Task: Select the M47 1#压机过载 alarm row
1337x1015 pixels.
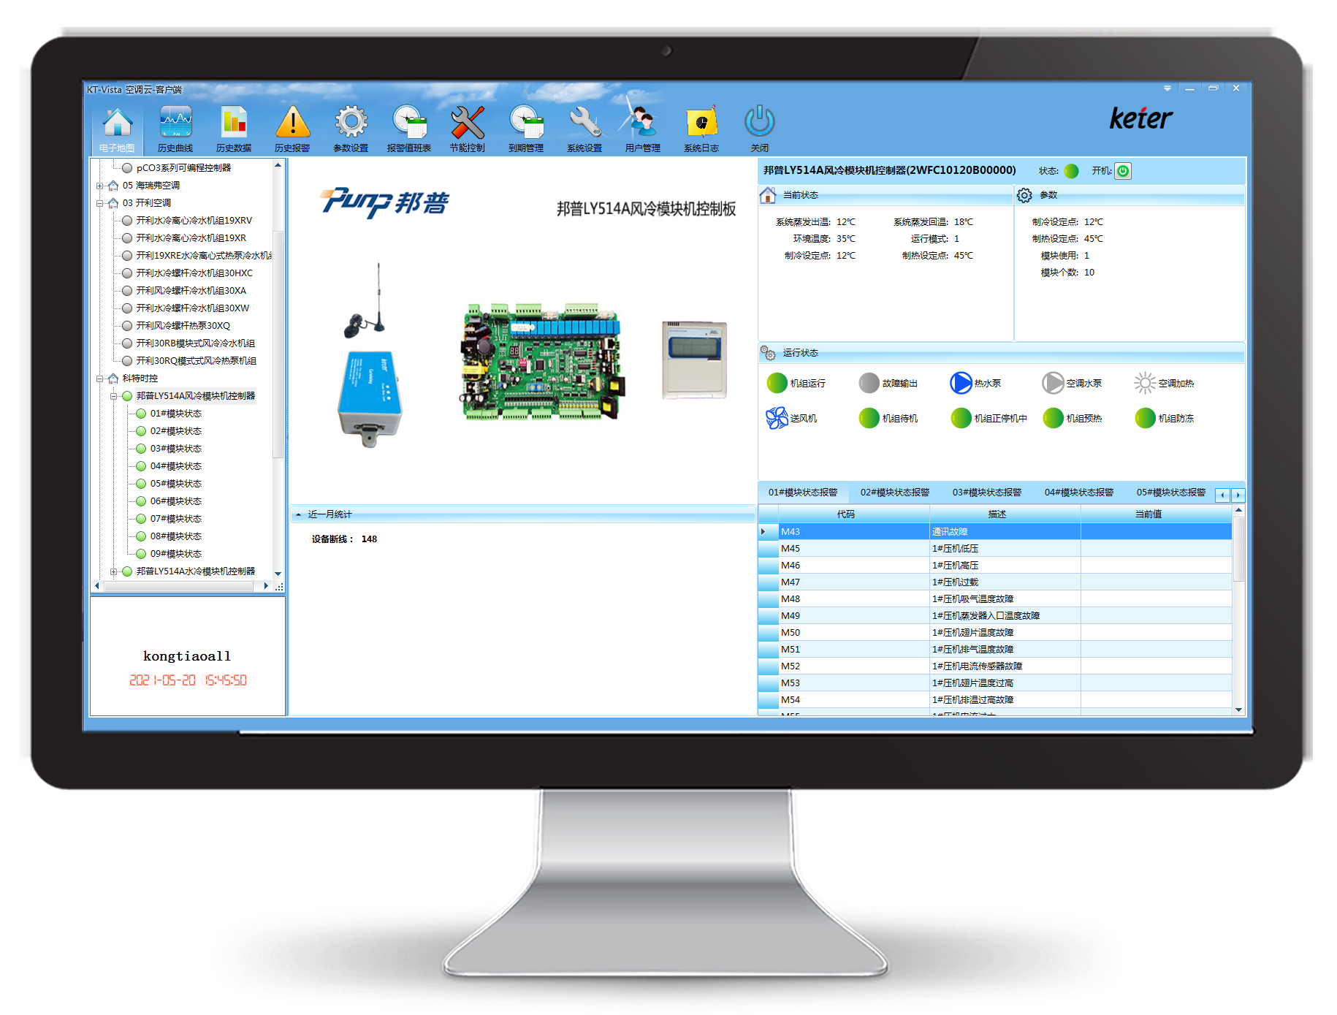Action: pos(996,582)
